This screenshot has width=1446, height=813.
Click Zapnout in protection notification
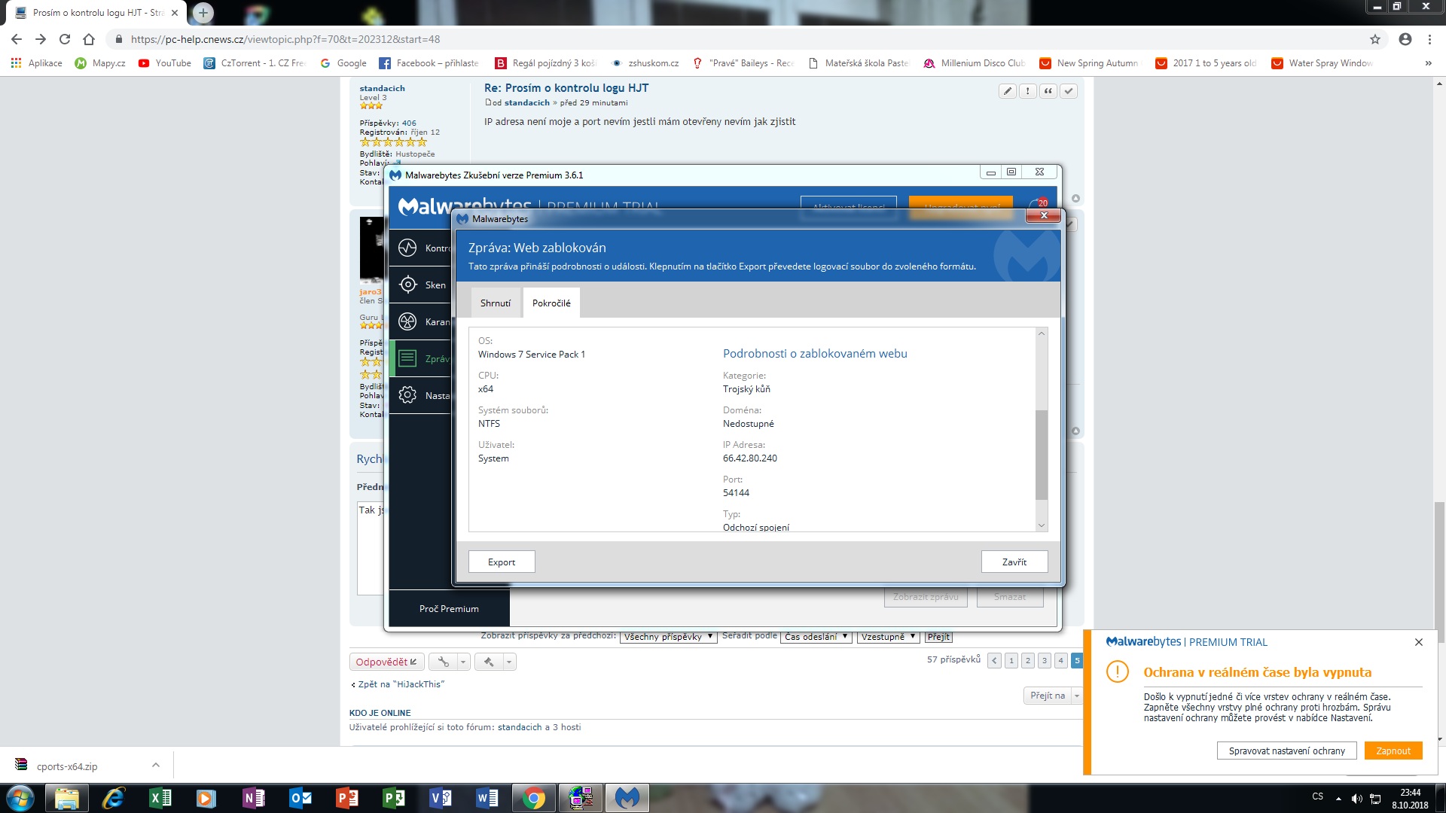1393,751
